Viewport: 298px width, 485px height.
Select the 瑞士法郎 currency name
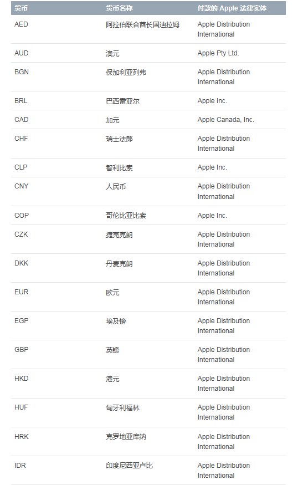point(119,139)
